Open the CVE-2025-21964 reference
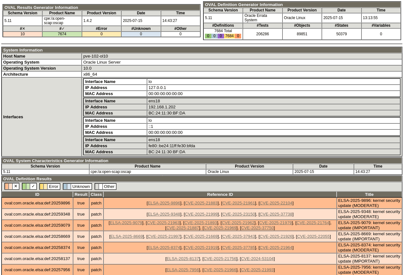The image size is (403, 275). 276,248
